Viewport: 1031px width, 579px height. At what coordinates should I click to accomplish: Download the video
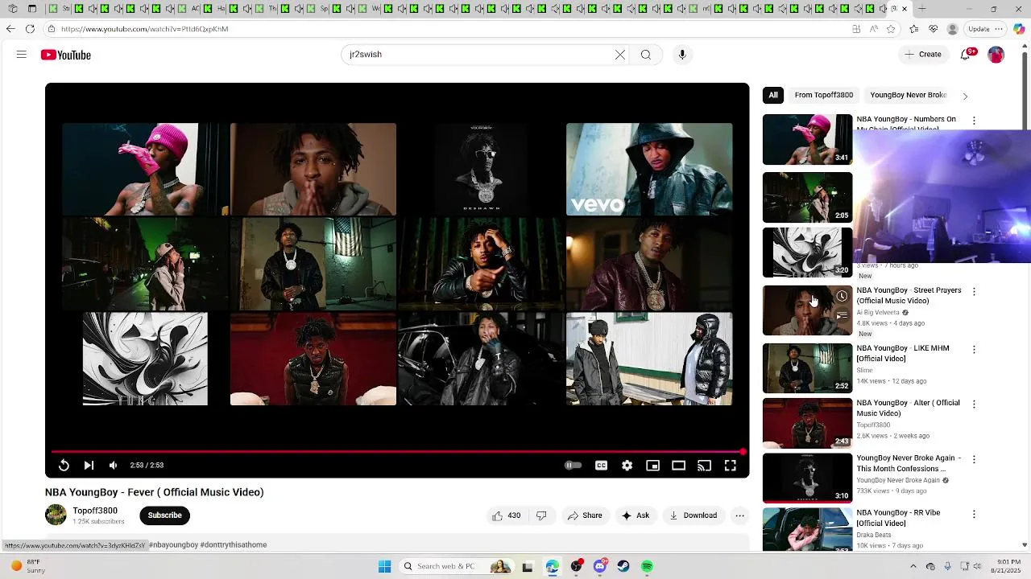[694, 515]
